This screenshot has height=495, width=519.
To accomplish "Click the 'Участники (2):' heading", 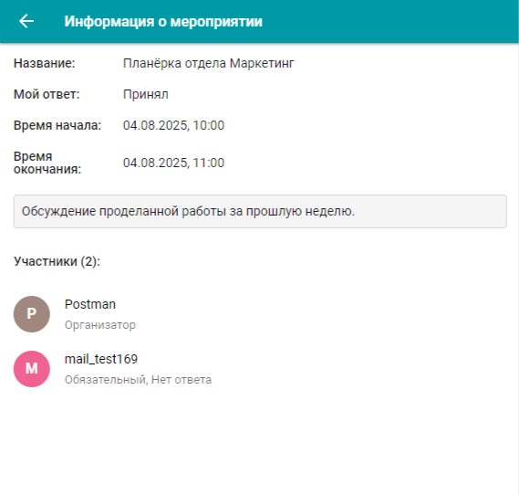I will click(x=57, y=261).
